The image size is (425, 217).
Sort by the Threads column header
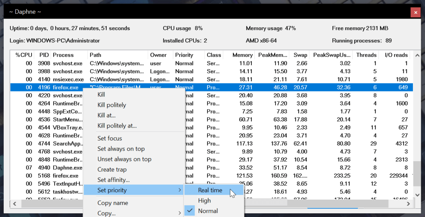coord(366,55)
